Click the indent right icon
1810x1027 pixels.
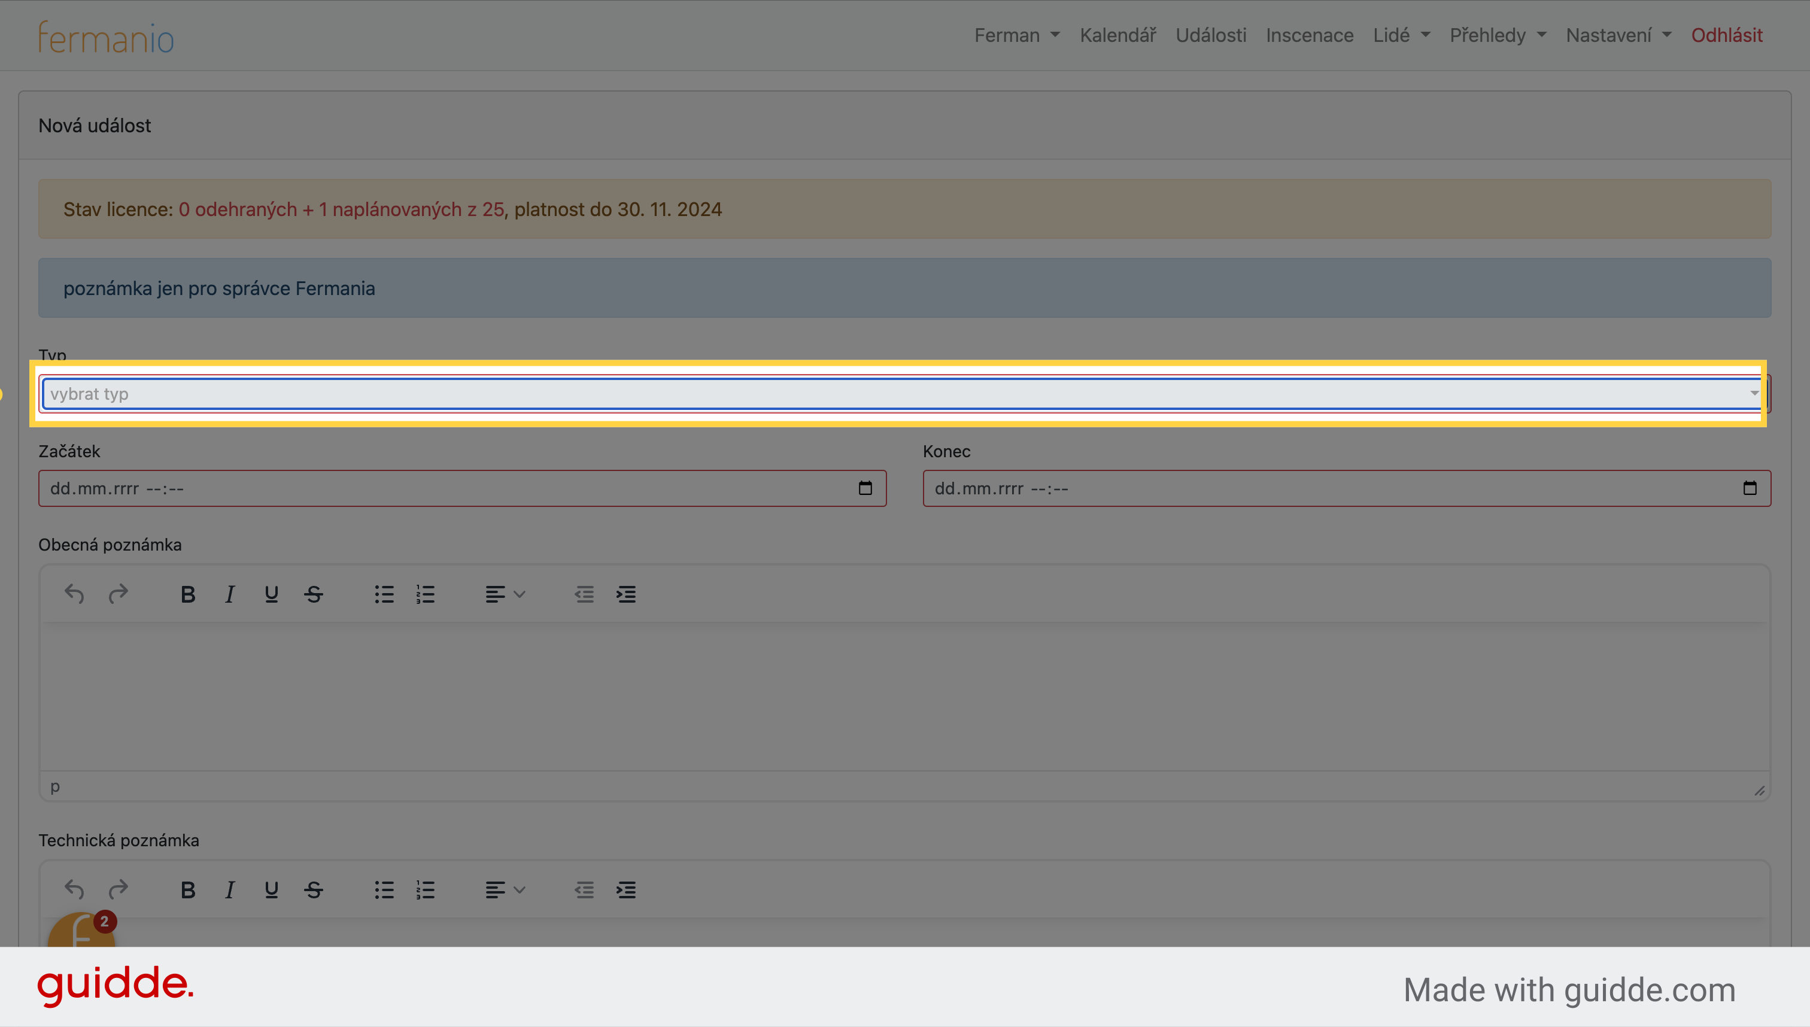coord(625,594)
